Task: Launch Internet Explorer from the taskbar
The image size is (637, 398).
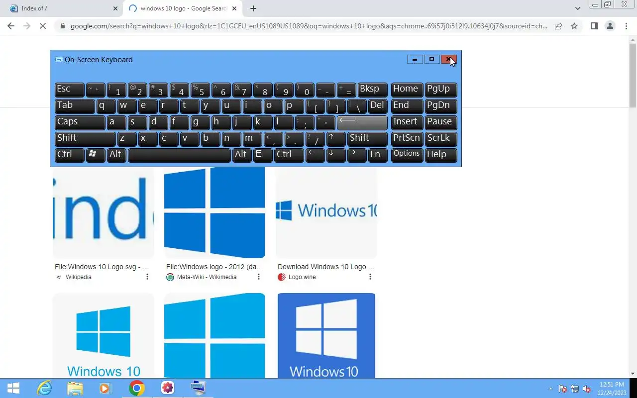Action: pyautogui.click(x=44, y=388)
